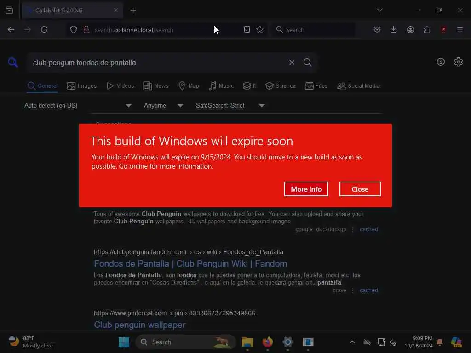This screenshot has height=353, width=471.
Task: Switch to the Music tab
Action: 221,86
